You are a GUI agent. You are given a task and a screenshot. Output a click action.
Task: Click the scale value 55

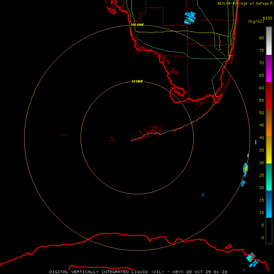coord(262,100)
